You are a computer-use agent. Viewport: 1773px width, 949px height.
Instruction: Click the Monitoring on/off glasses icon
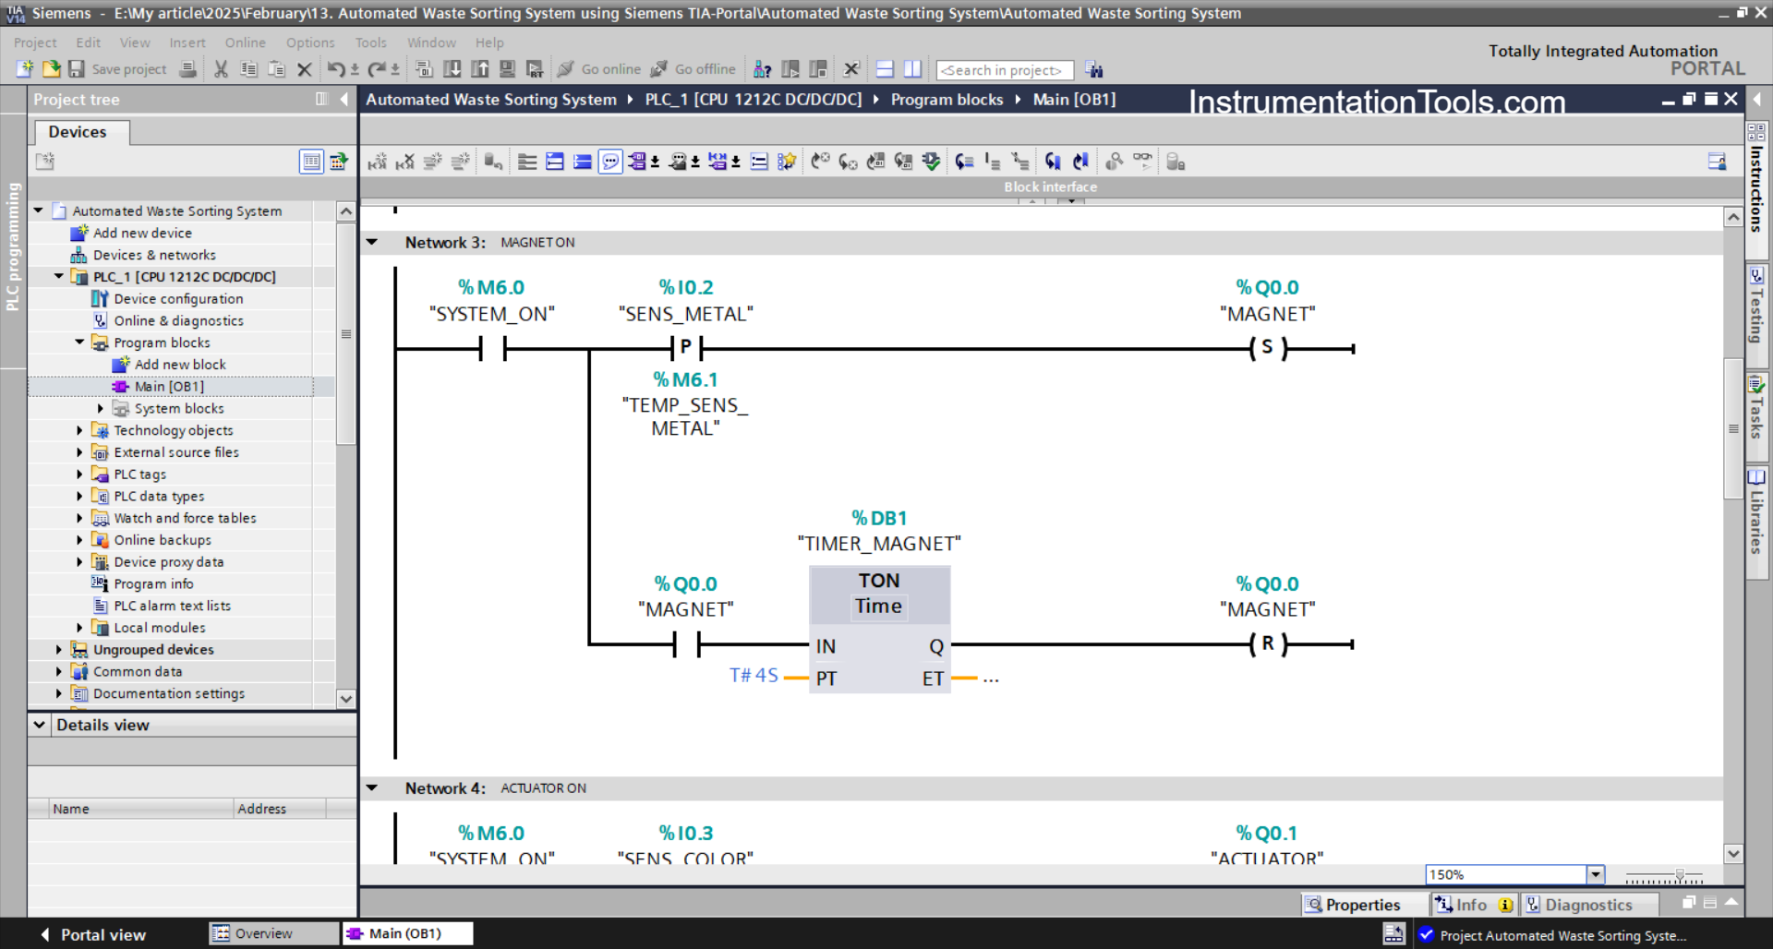coord(1142,162)
